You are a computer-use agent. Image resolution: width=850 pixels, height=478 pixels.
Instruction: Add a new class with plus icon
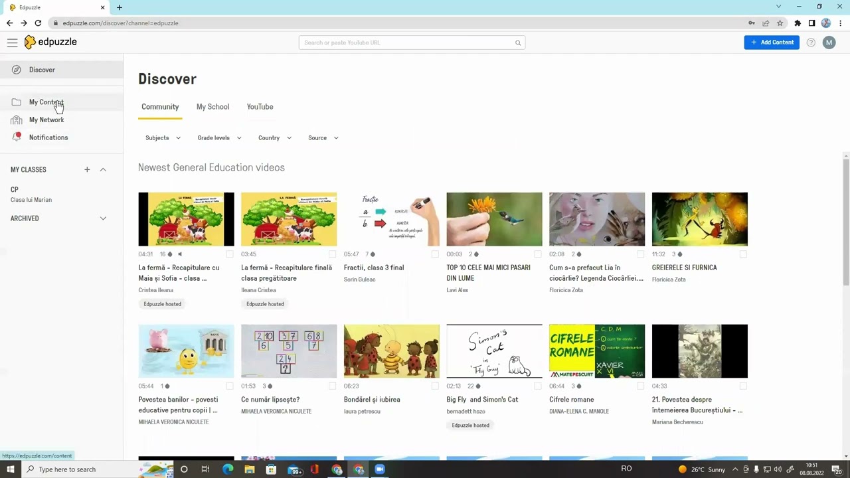pyautogui.click(x=87, y=170)
